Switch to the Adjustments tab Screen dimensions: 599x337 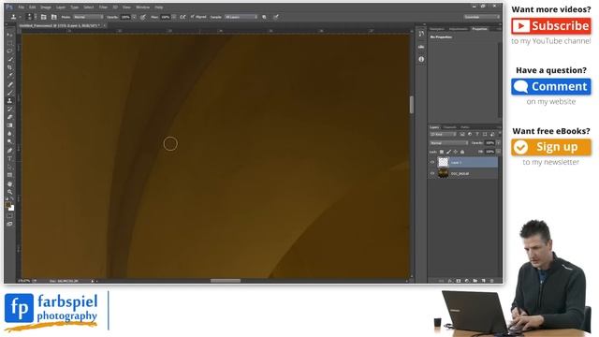[458, 29]
